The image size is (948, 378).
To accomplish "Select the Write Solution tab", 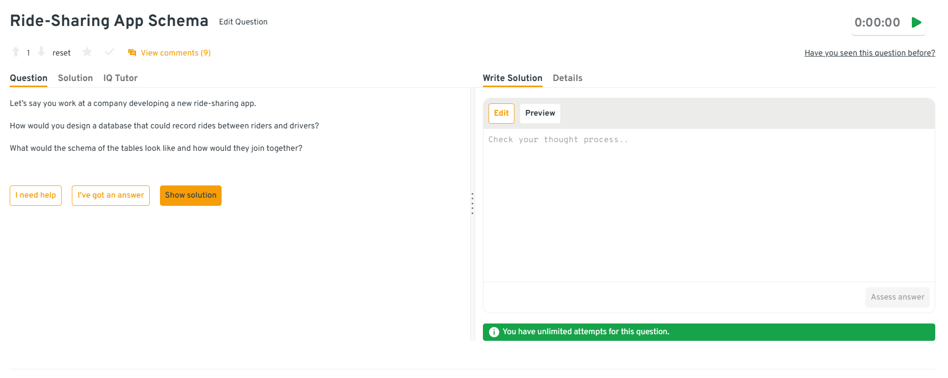I will point(512,78).
